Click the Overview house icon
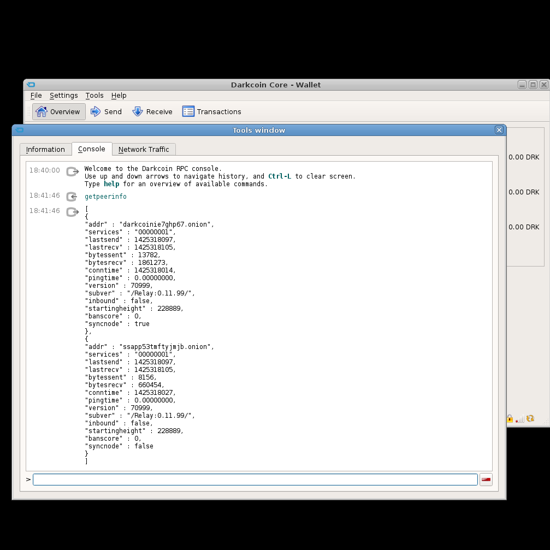 [42, 111]
